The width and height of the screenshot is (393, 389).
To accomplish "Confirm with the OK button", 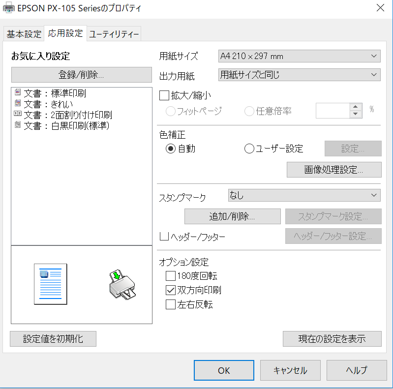I will pyautogui.click(x=224, y=370).
